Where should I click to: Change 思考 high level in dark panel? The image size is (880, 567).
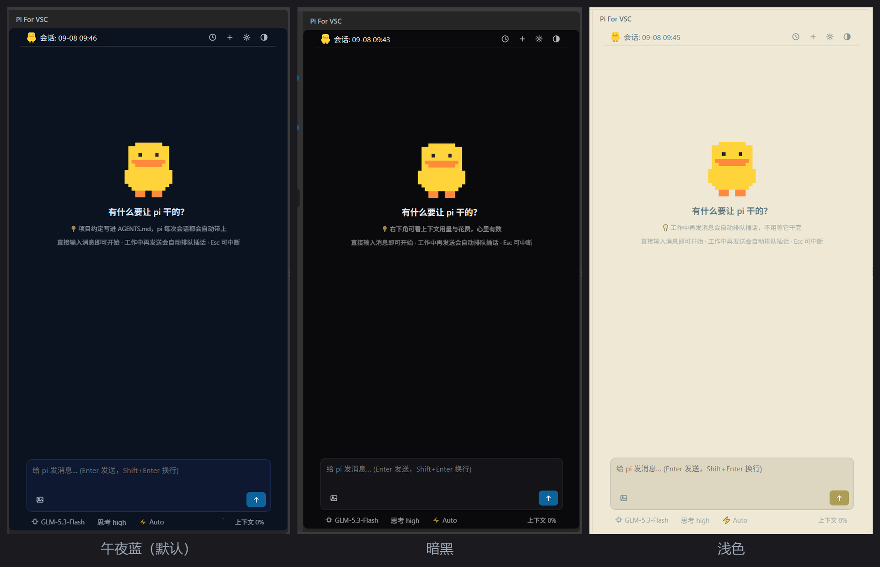click(405, 521)
